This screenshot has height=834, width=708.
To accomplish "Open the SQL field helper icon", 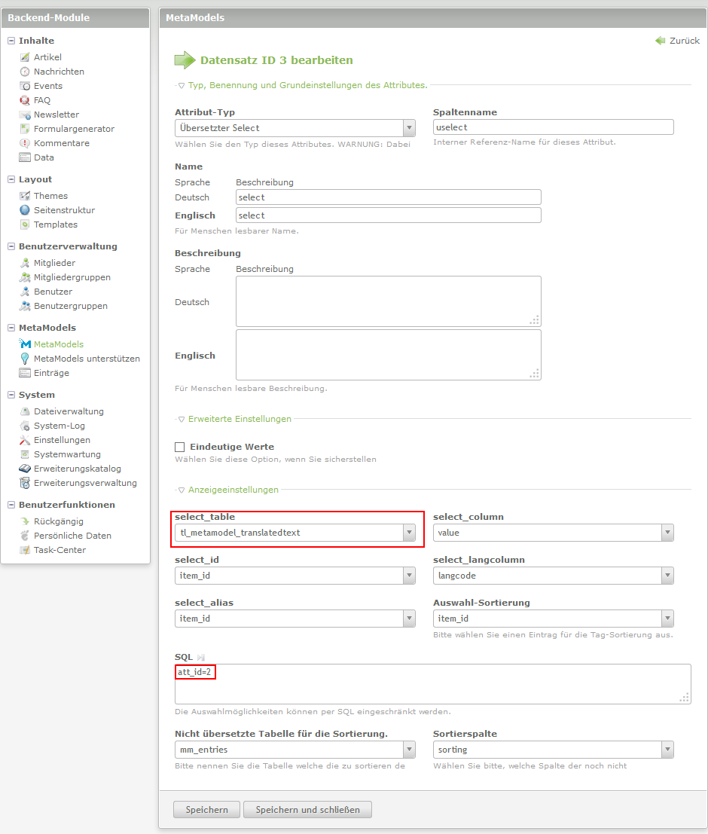I will 201,658.
